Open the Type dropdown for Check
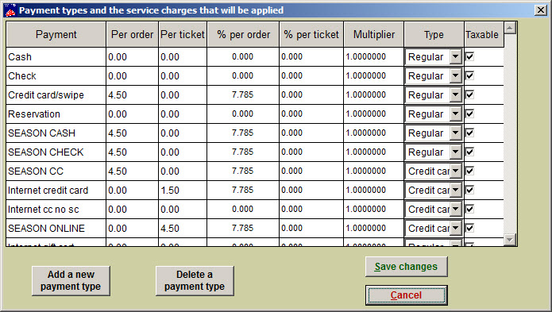Screen dimensions: 552x312 click(x=456, y=75)
